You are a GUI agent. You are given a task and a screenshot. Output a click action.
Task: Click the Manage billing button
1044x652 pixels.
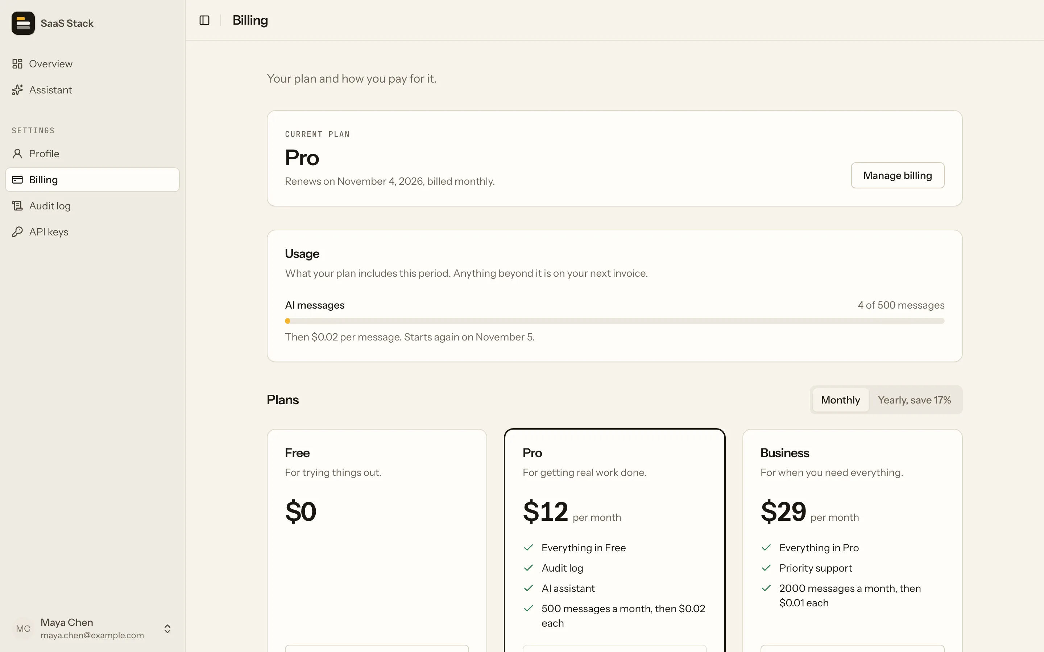tap(897, 175)
